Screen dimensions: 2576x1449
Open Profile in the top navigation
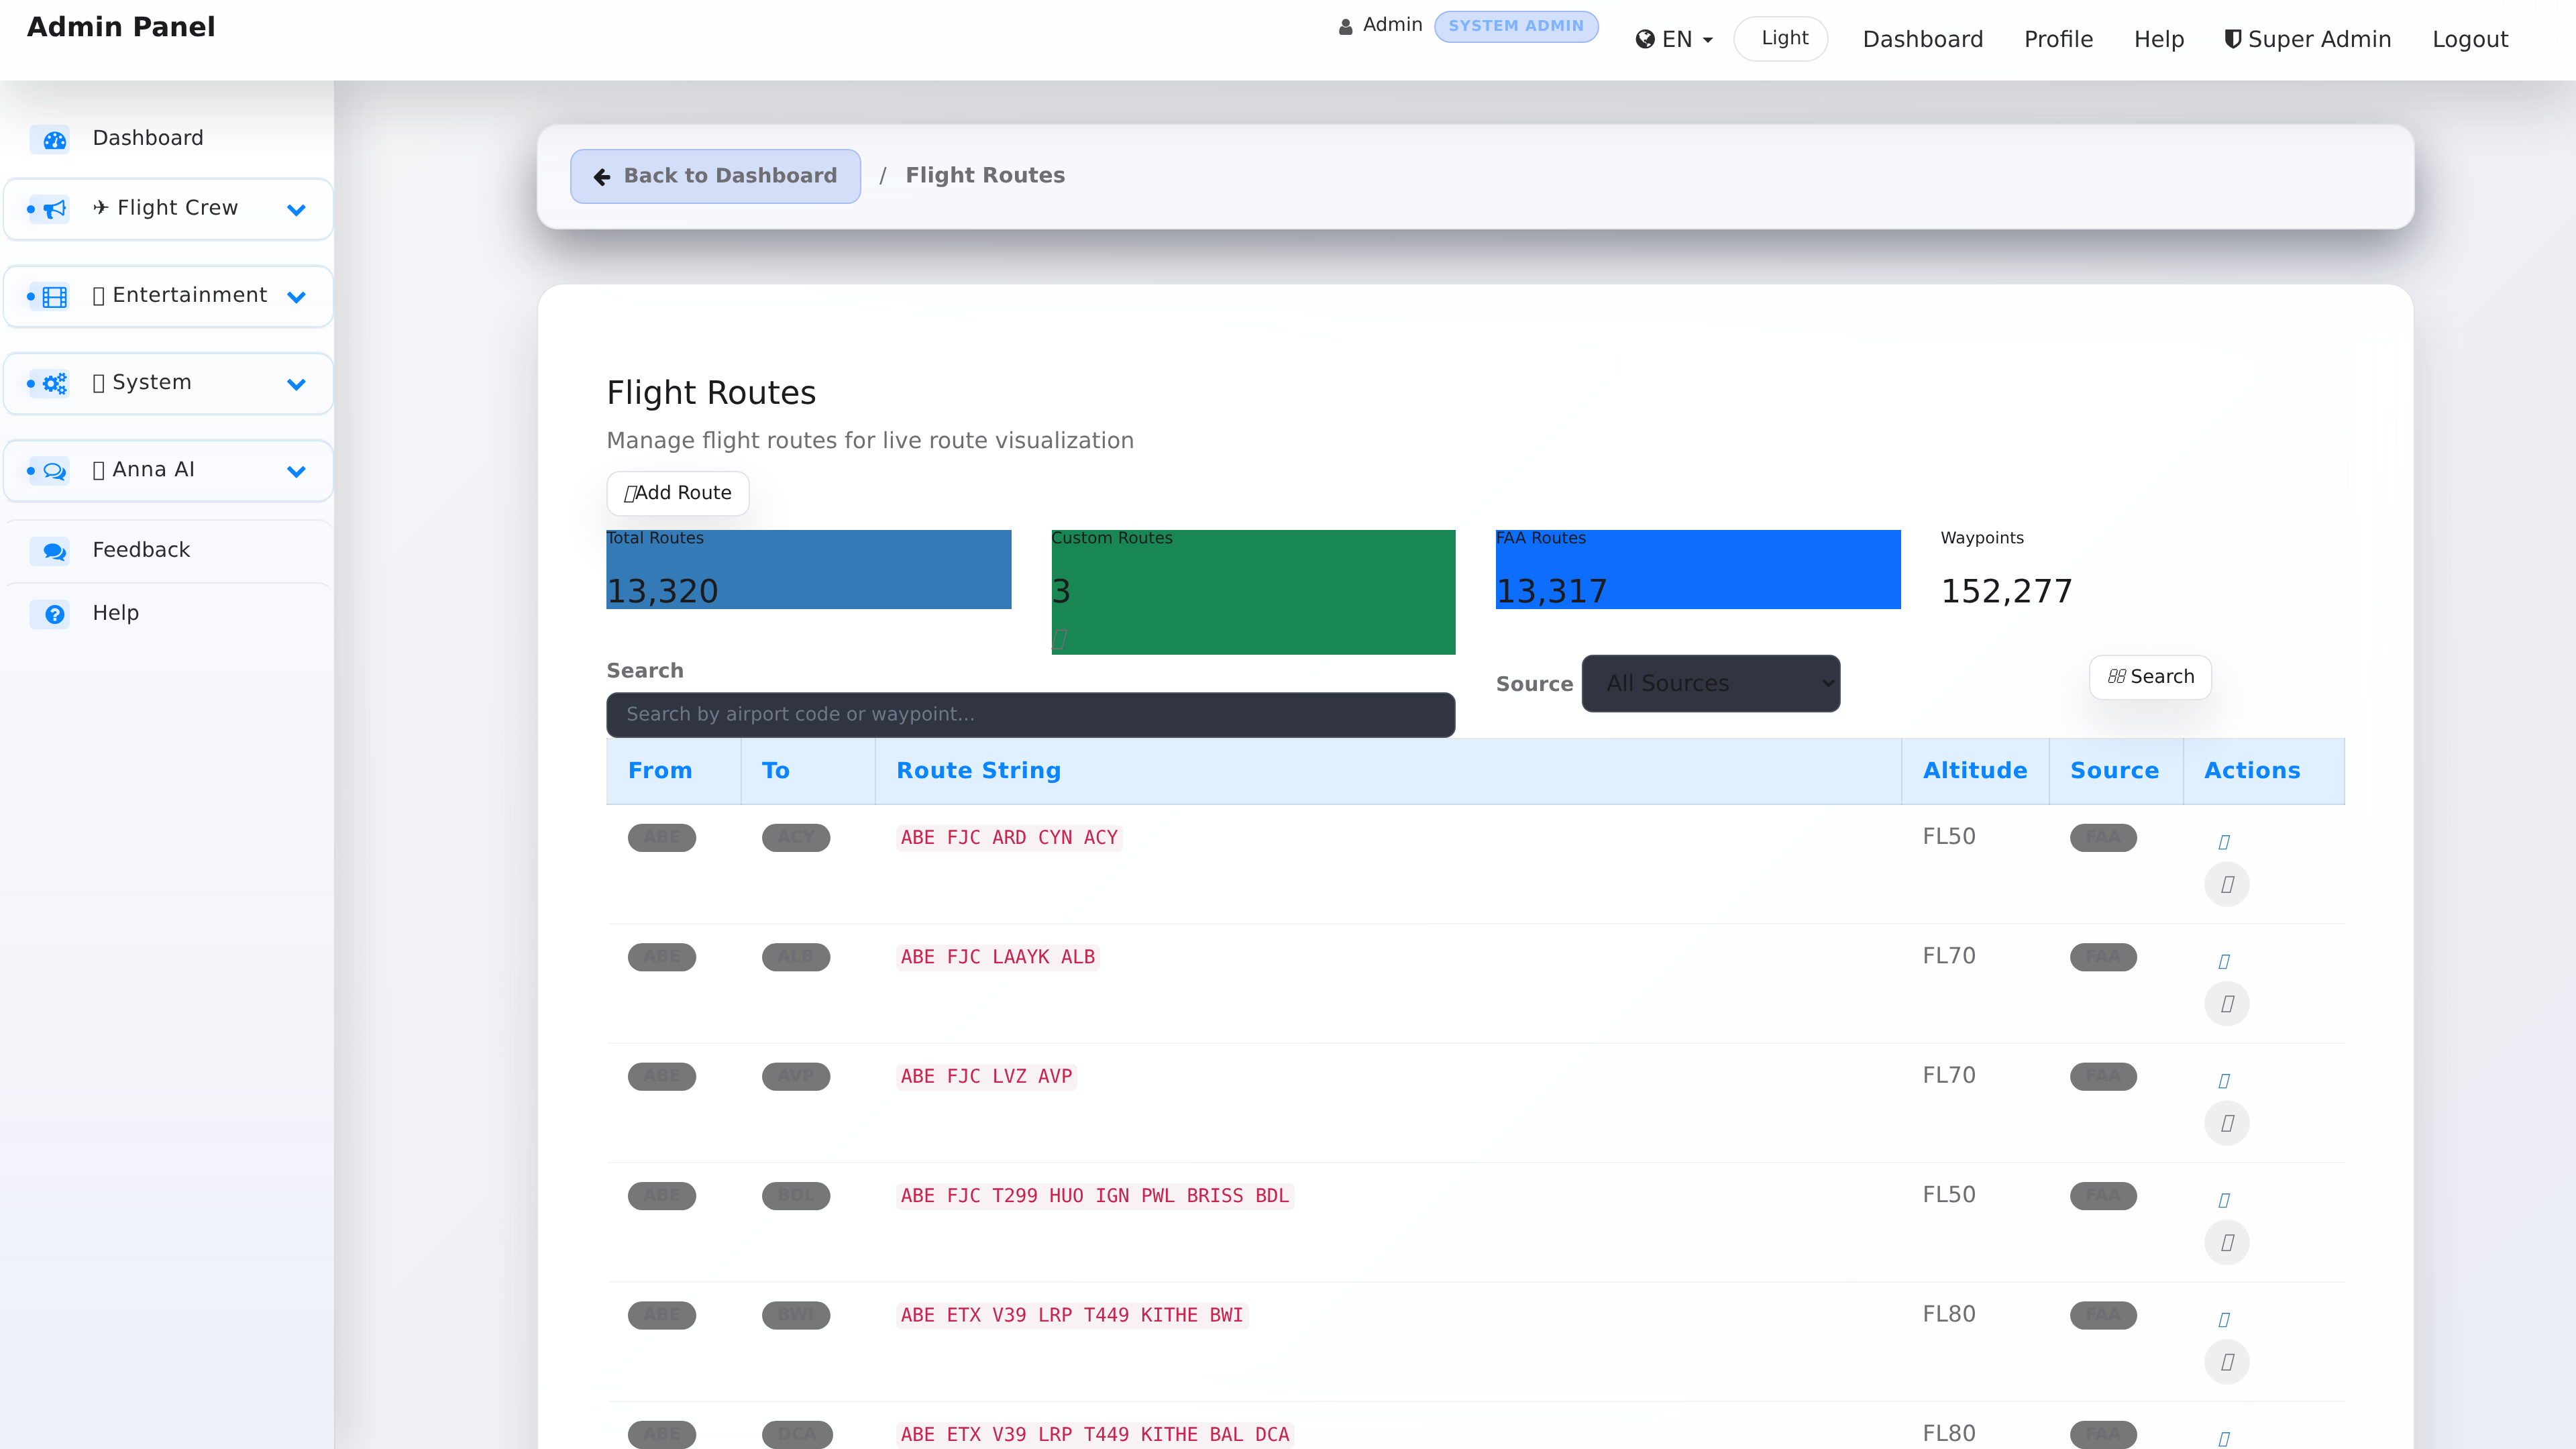pos(2058,39)
